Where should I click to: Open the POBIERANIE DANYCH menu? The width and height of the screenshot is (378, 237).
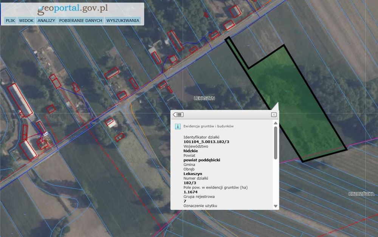click(x=81, y=20)
